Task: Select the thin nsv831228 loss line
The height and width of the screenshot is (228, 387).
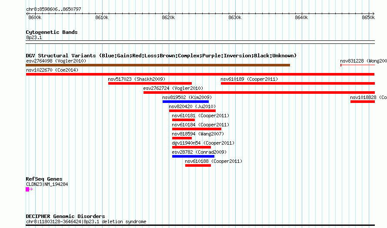Action: 357,65
